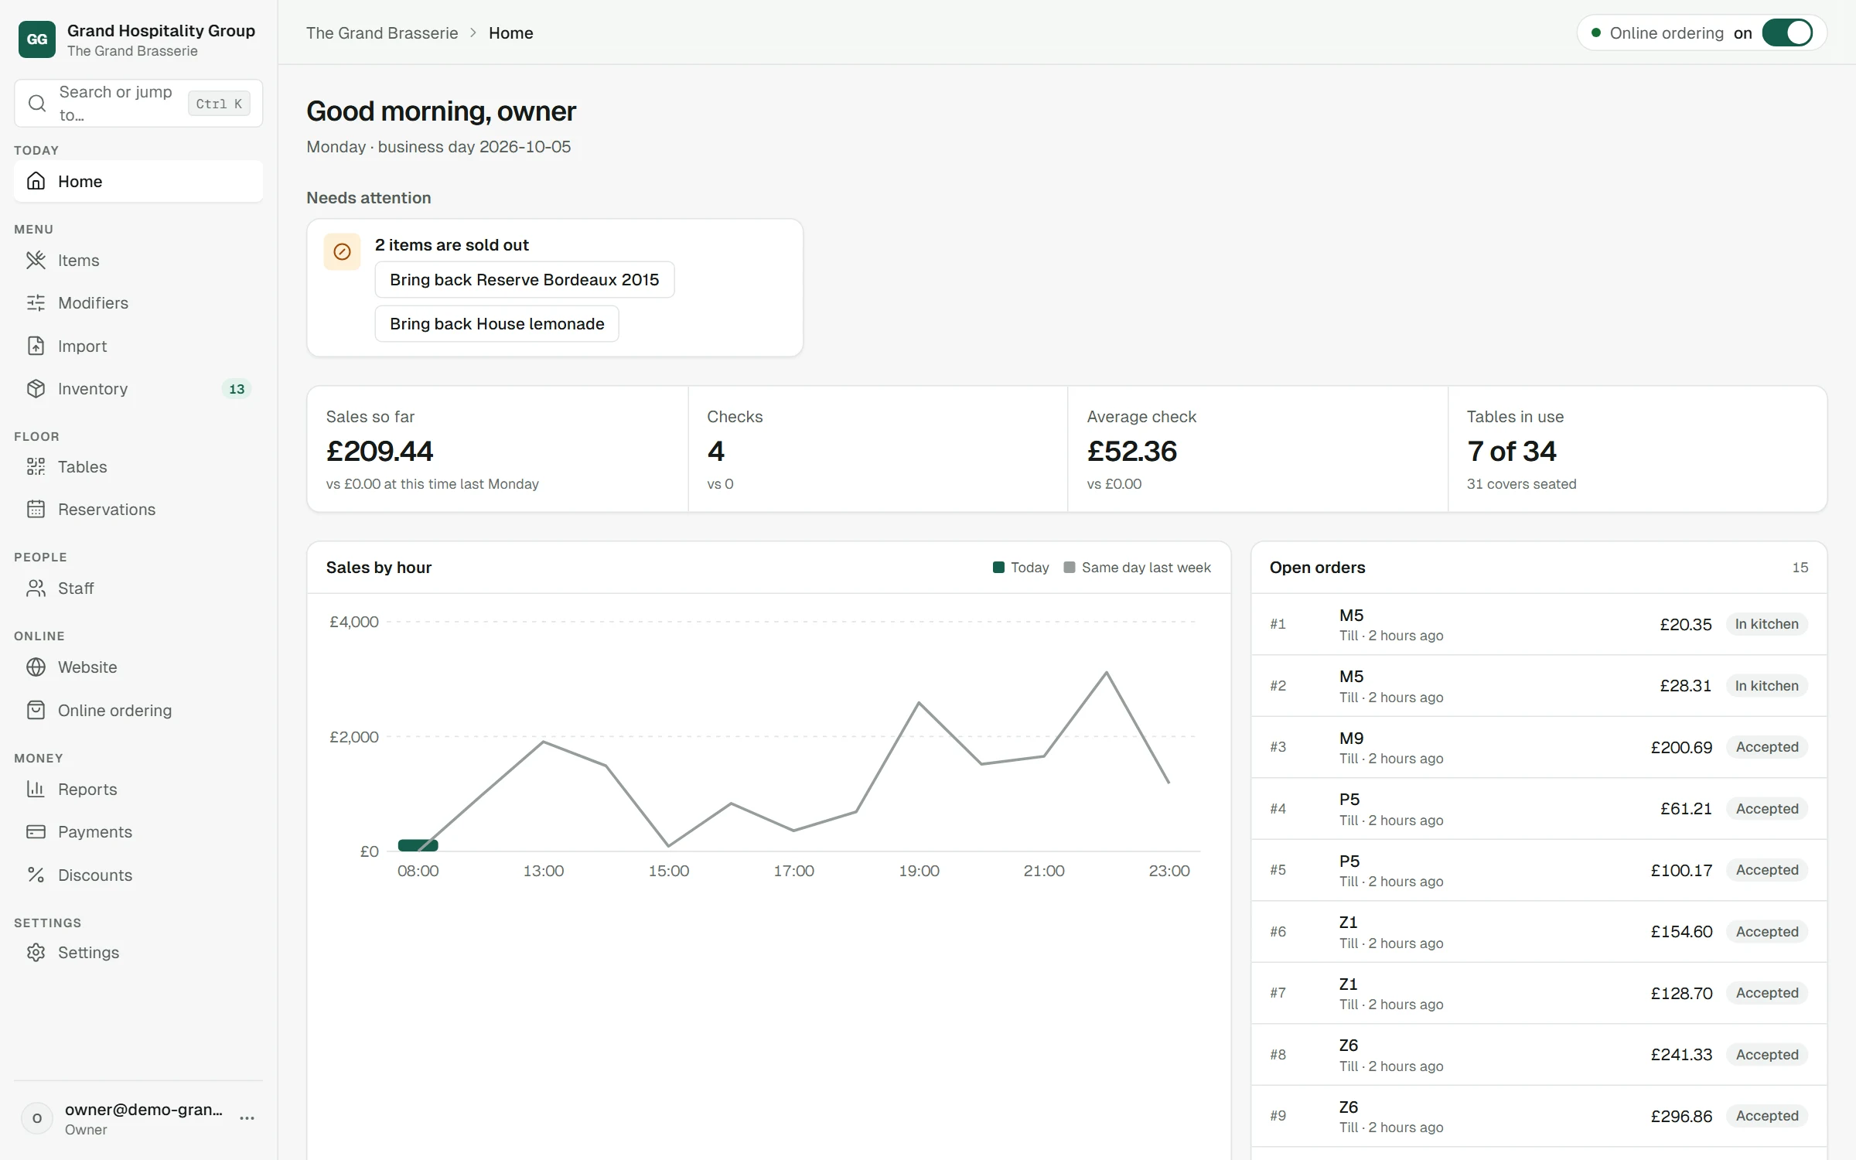This screenshot has width=1856, height=1160.
Task: Click the Open orders count 15
Action: point(1800,568)
